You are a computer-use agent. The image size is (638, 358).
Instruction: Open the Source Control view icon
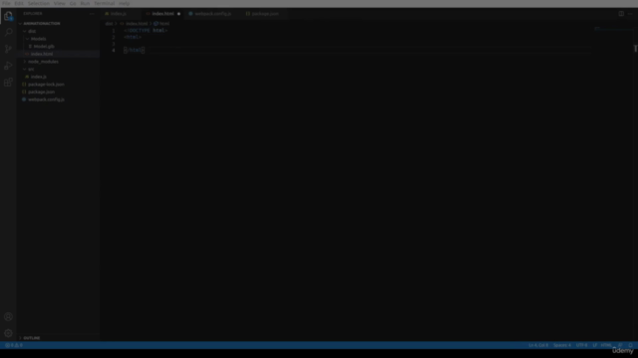(8, 49)
